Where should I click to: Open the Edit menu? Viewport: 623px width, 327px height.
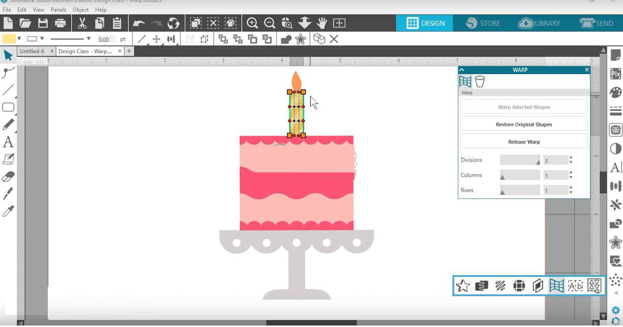coord(22,10)
